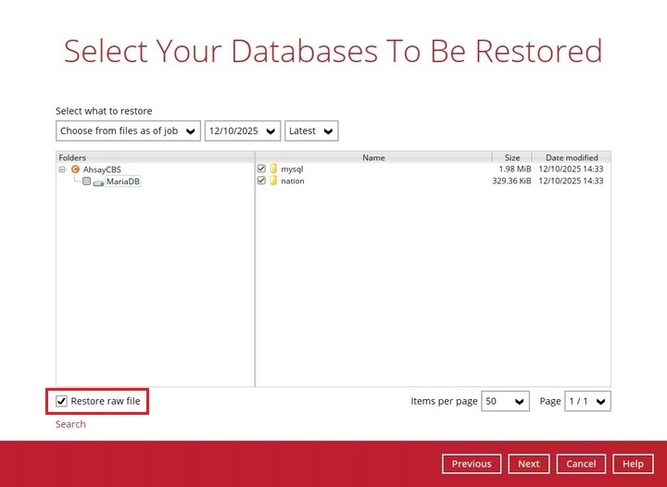Click the nation database folder icon
Viewport: 667px width, 487px height.
point(273,181)
